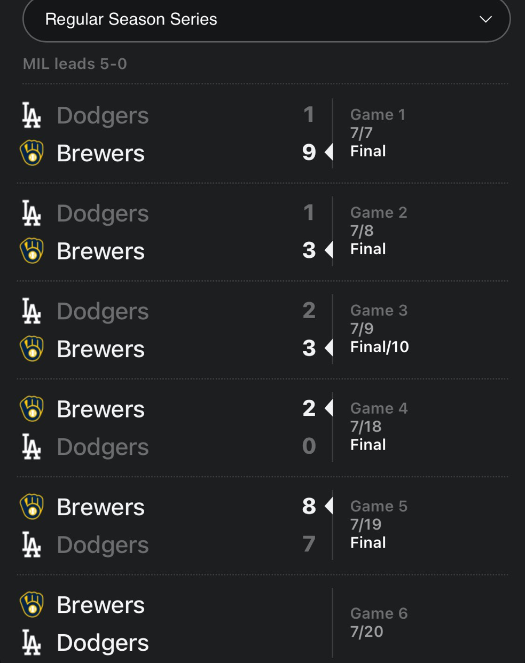Click the MIL leads 5-0 series text

point(75,64)
